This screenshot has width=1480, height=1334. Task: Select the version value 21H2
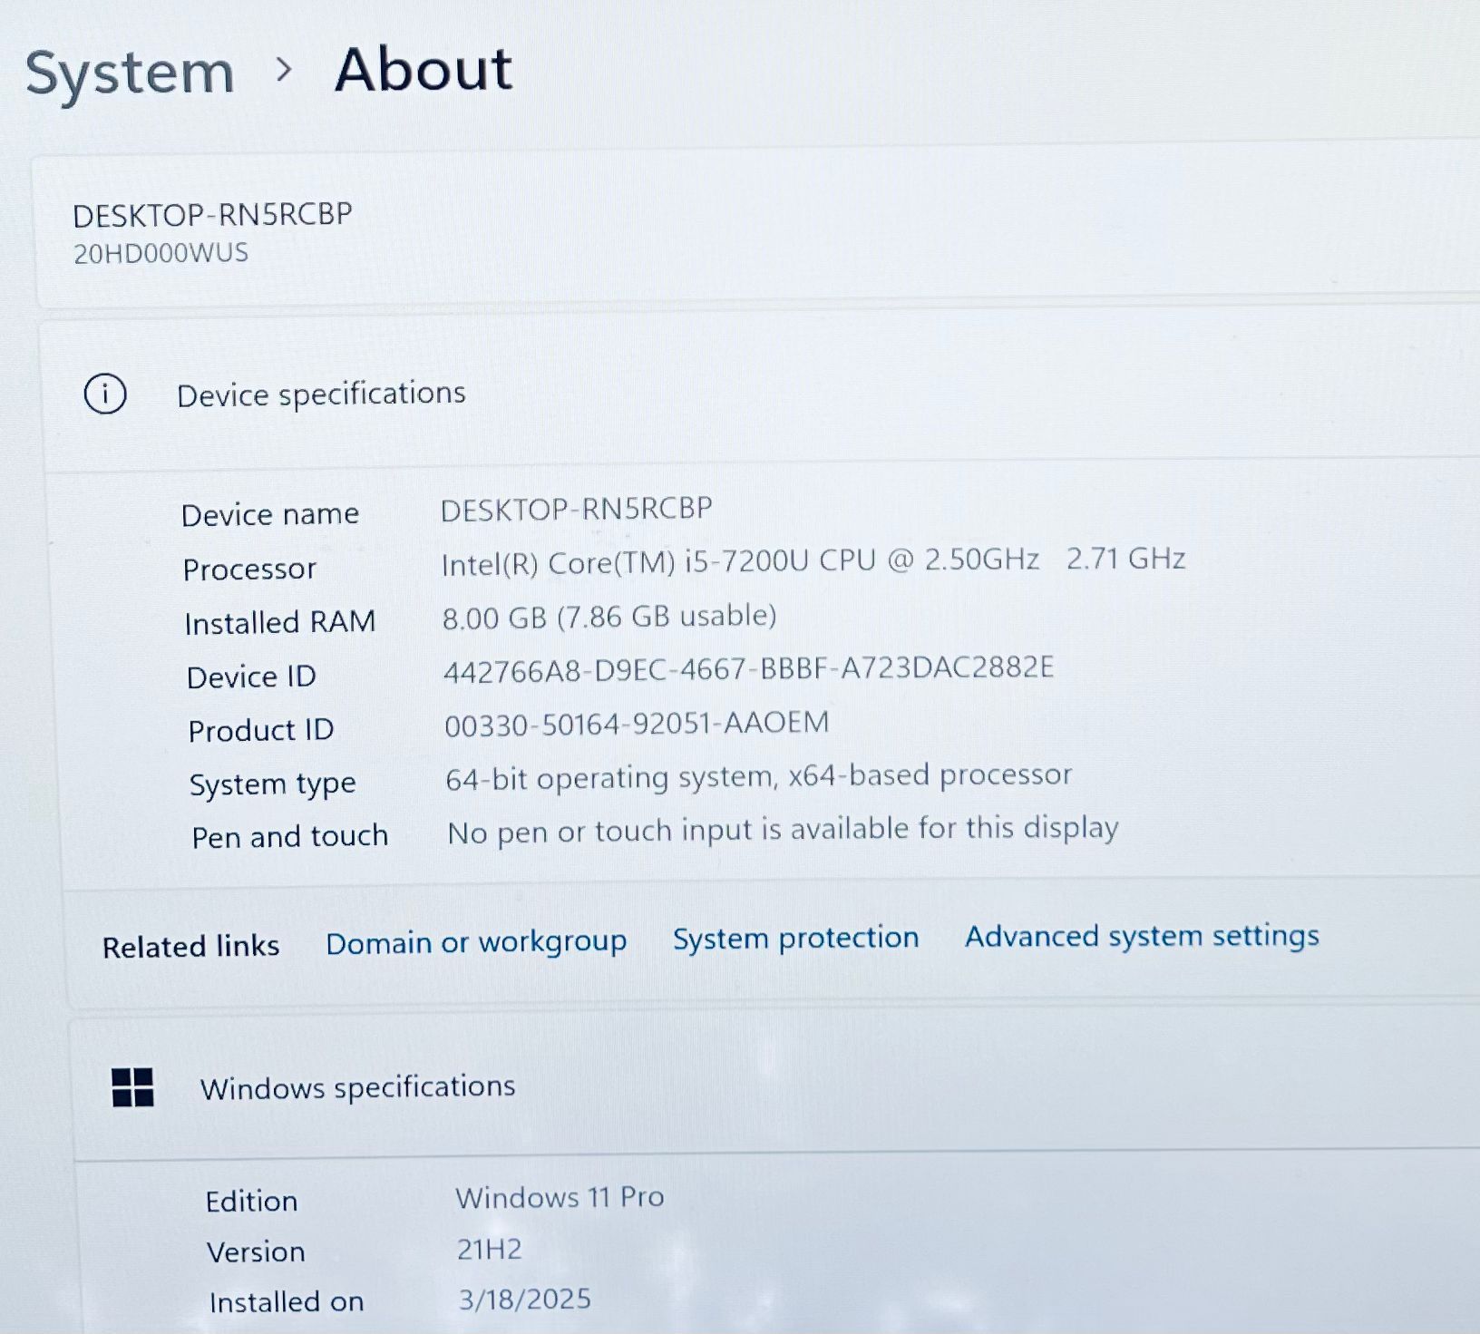tap(490, 1249)
